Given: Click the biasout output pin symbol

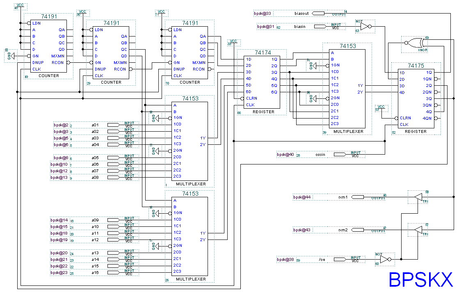Looking at the screenshot, I should click(318, 13).
